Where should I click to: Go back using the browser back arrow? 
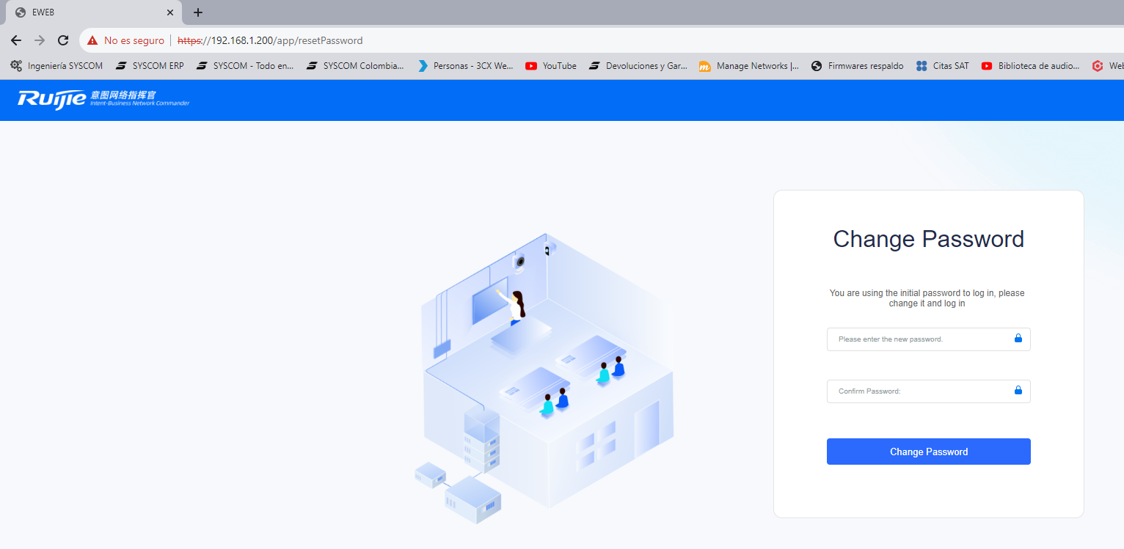16,40
